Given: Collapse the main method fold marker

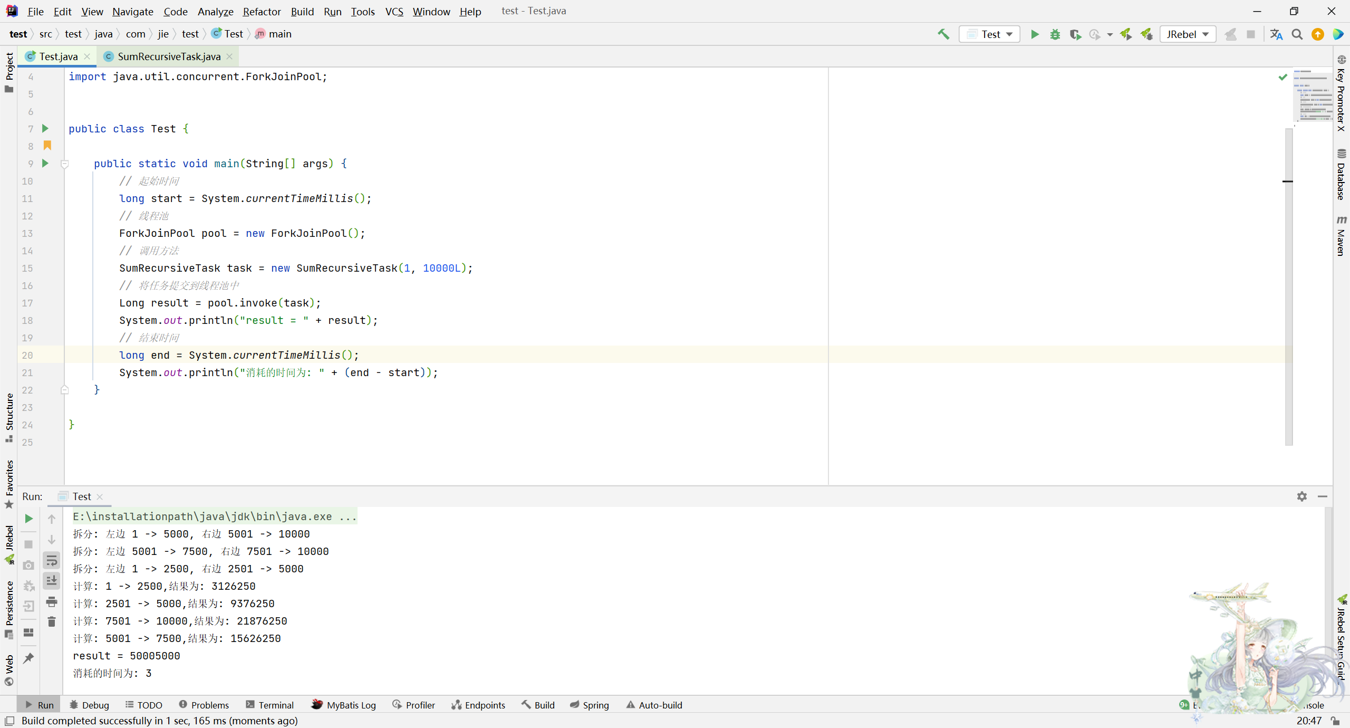Looking at the screenshot, I should (65, 164).
